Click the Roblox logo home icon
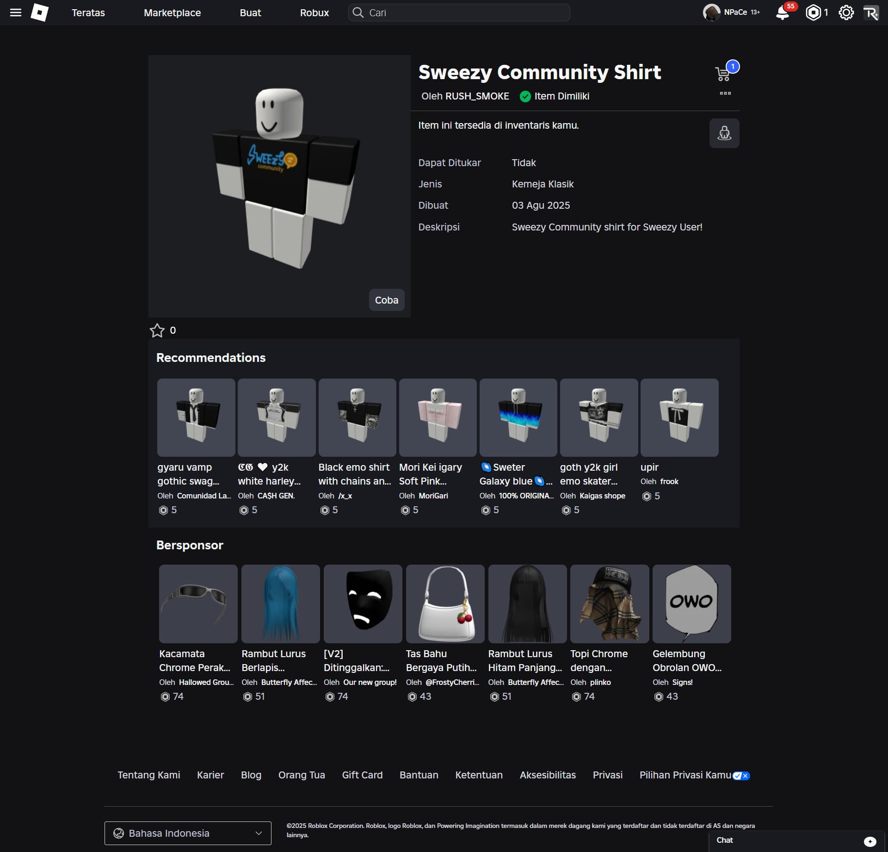This screenshot has width=888, height=852. (x=39, y=12)
